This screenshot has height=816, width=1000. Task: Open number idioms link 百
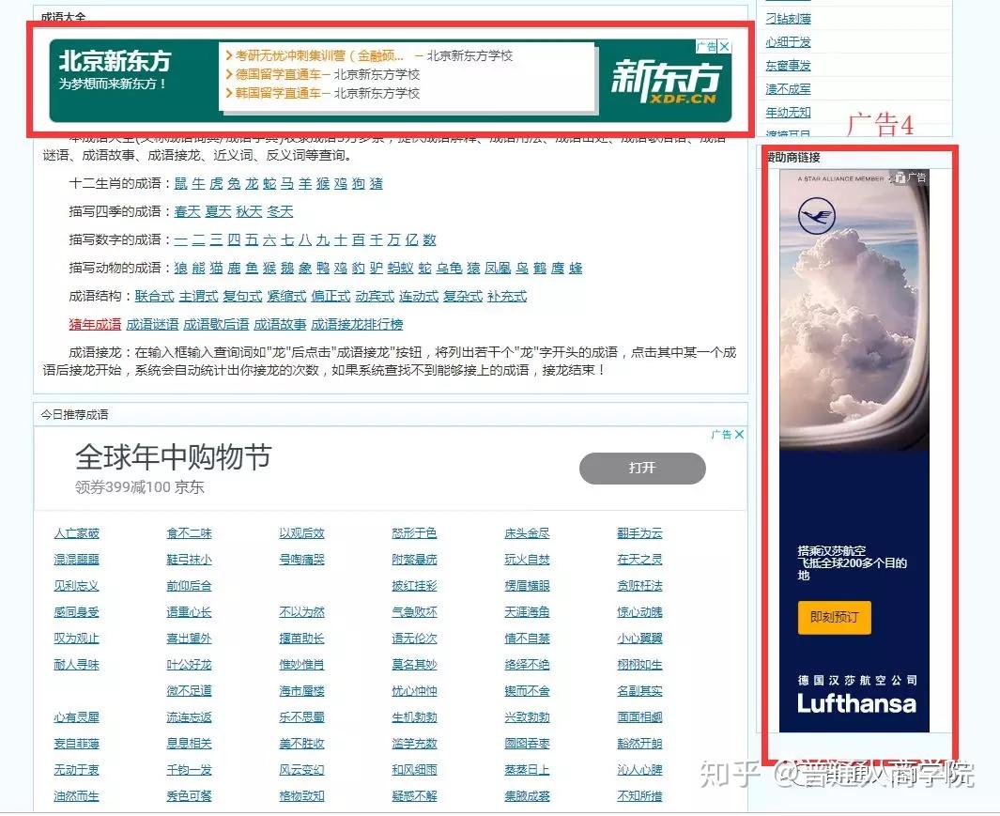[x=359, y=239]
